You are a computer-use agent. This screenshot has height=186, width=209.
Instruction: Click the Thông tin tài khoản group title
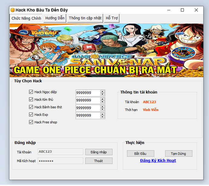139,92
